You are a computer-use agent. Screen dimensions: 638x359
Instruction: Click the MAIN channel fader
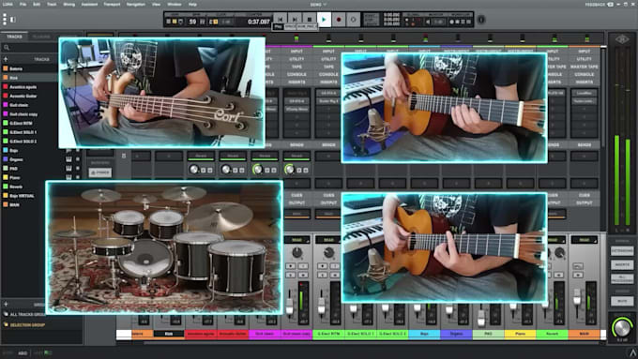click(577, 298)
